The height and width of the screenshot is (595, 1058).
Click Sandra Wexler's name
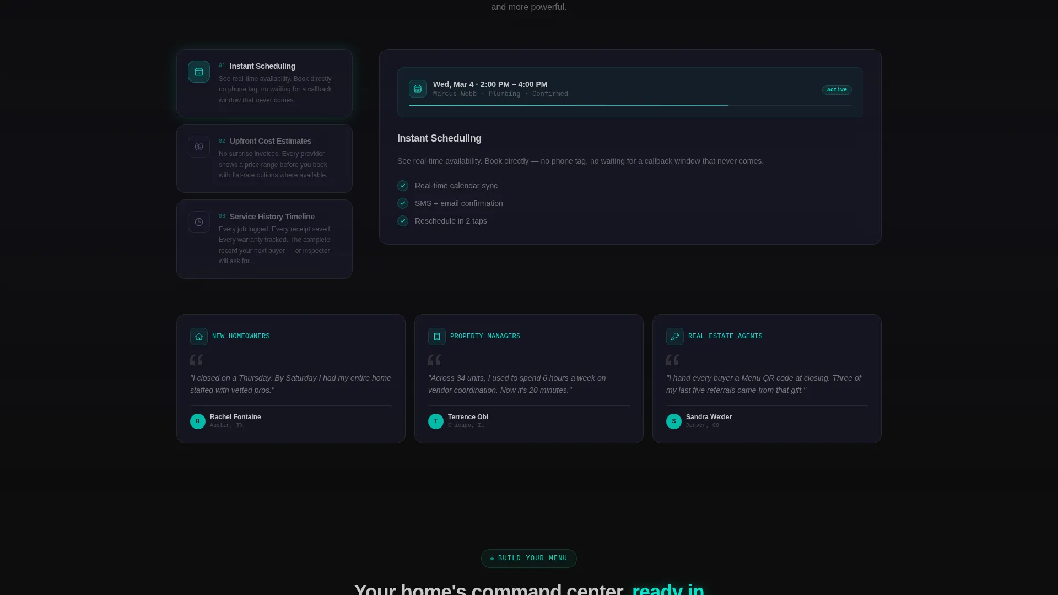tap(709, 417)
